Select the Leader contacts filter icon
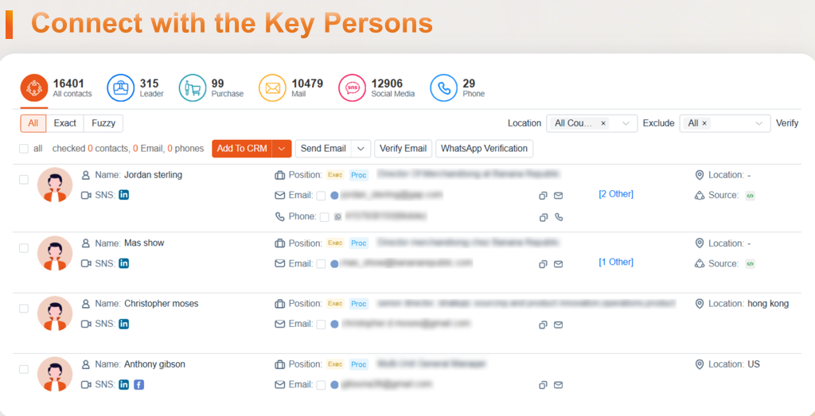Viewport: 815px width, 416px height. pyautogui.click(x=121, y=88)
